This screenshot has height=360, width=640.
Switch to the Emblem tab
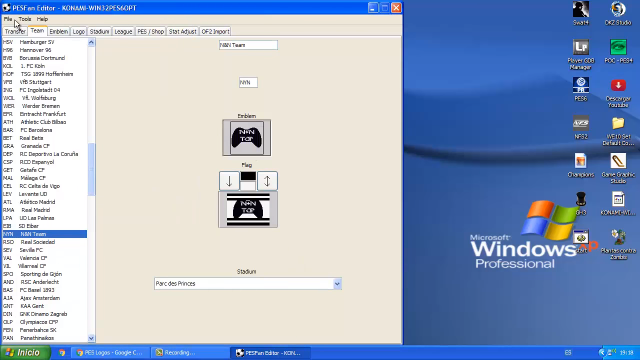point(58,31)
